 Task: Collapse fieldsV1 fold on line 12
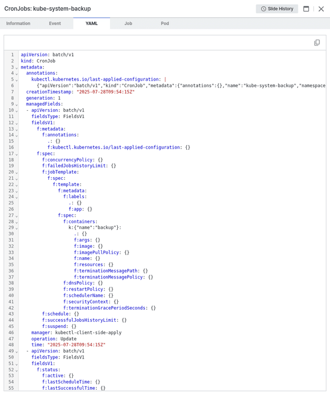[x=17, y=123]
